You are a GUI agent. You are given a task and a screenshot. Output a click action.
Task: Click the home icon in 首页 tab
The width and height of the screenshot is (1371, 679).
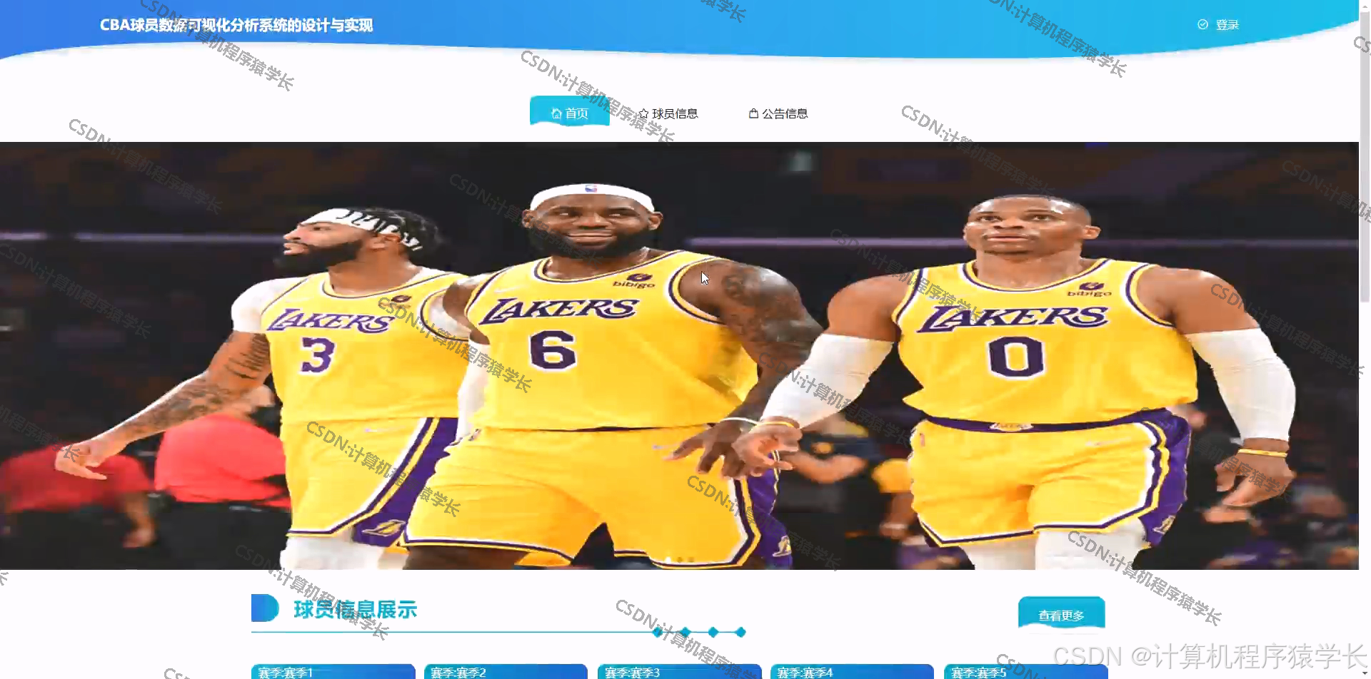[557, 113]
